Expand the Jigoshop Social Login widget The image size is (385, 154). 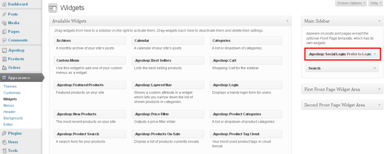pyautogui.click(x=375, y=55)
